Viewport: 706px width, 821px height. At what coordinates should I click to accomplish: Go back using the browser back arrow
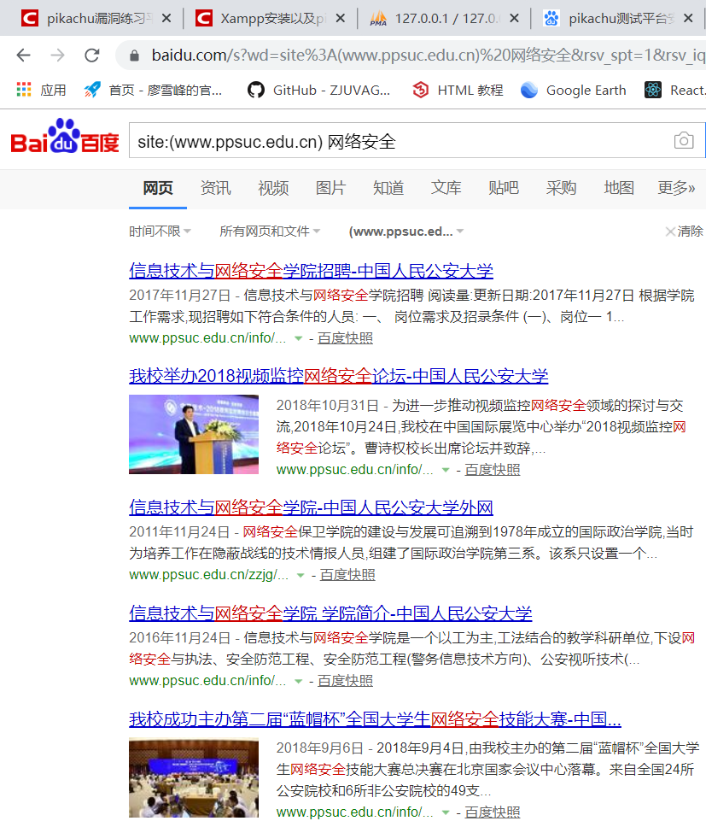tap(24, 55)
